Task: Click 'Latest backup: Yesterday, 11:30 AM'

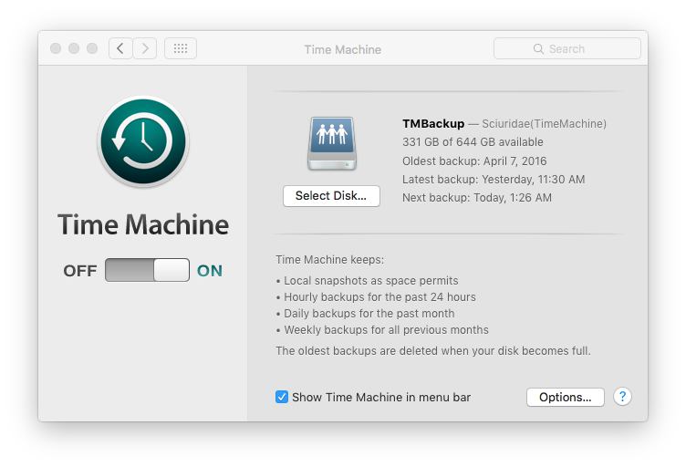Action: 494,180
